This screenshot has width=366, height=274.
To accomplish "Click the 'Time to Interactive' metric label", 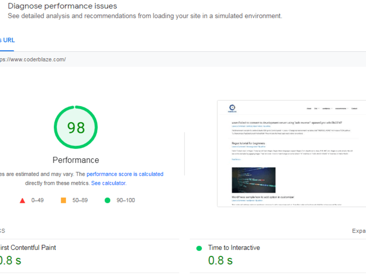I will coord(234,247).
